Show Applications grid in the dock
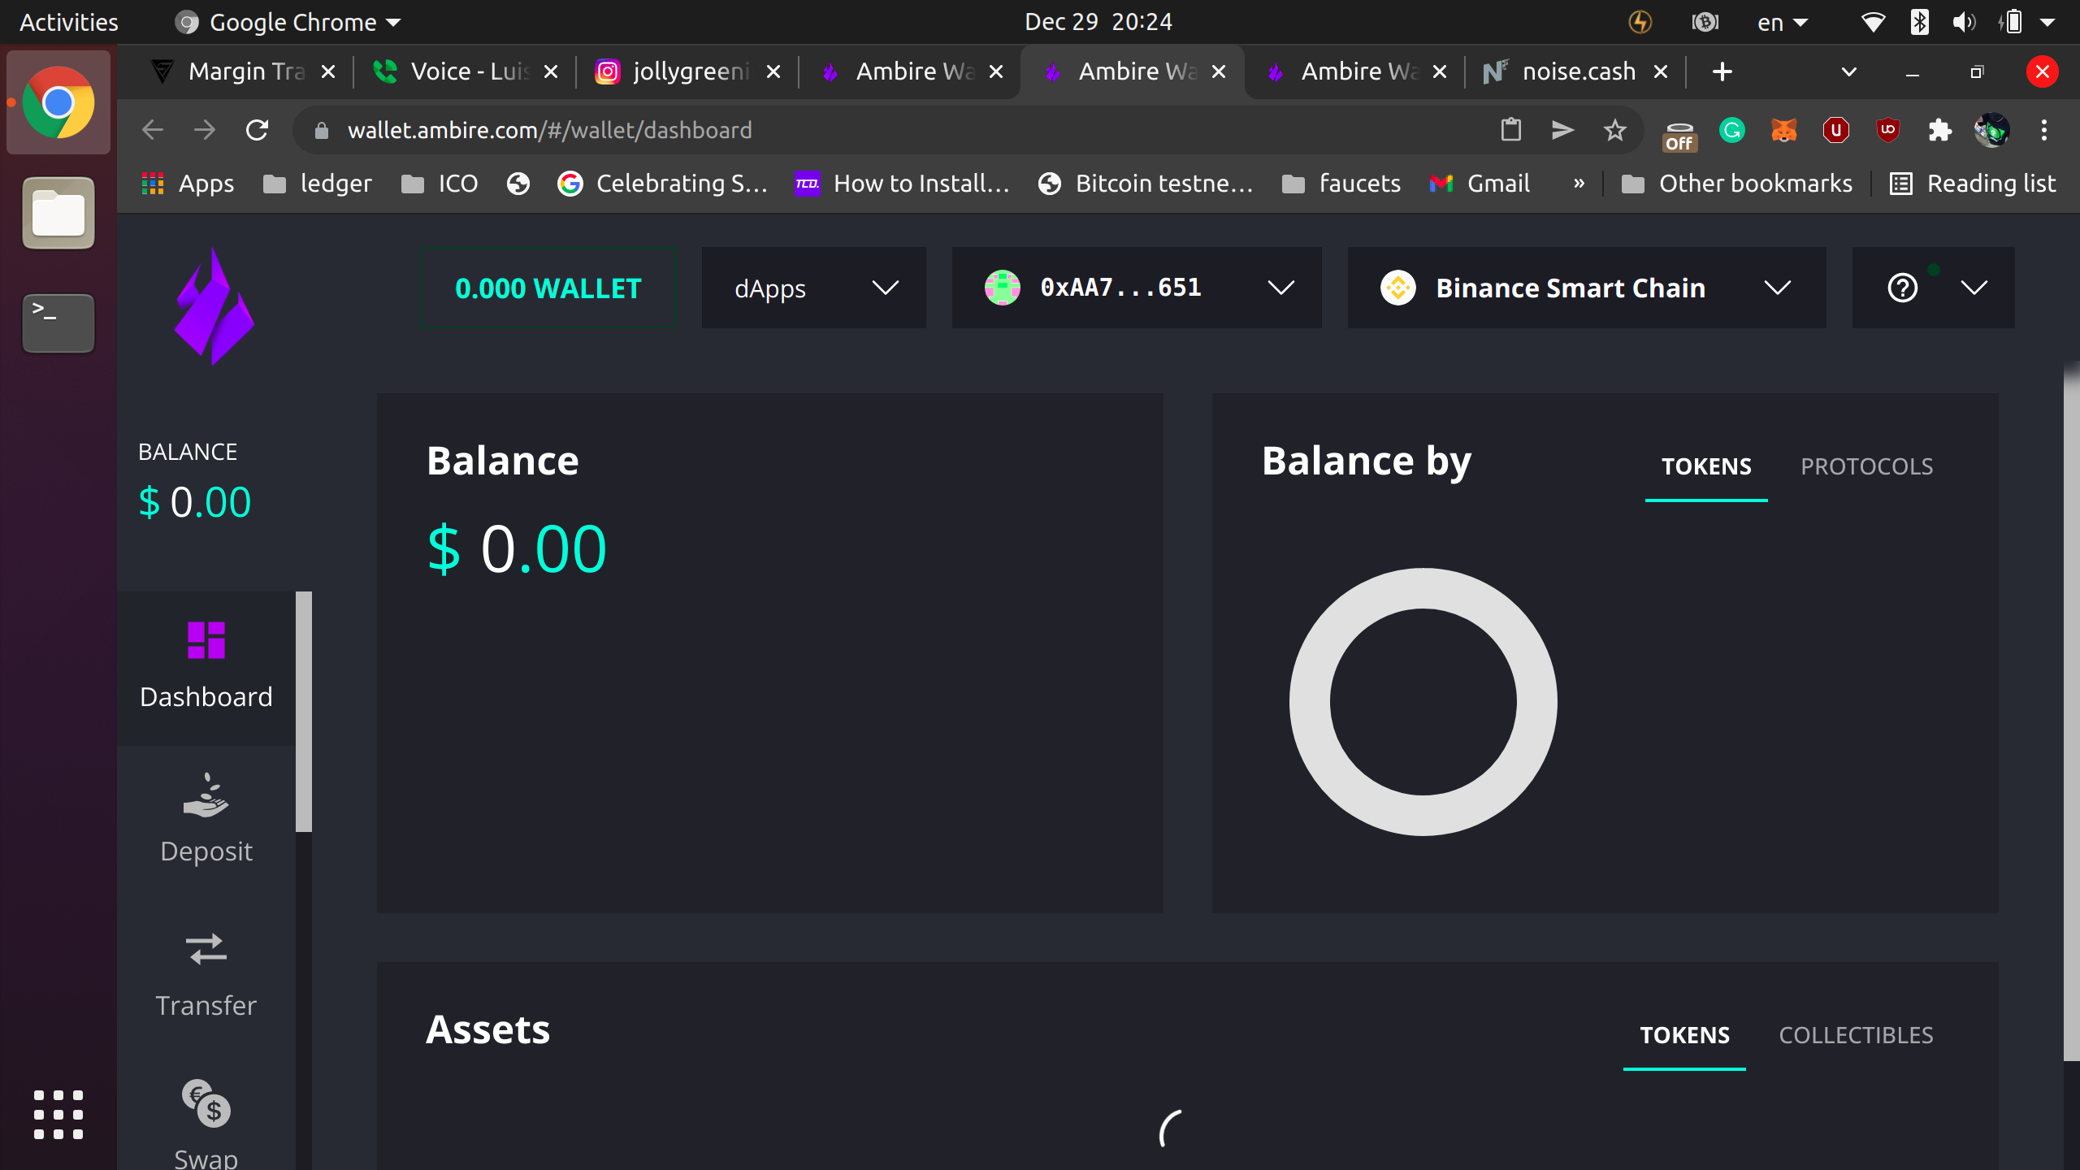Screen dimensions: 2080x1170 (x=58, y=1115)
